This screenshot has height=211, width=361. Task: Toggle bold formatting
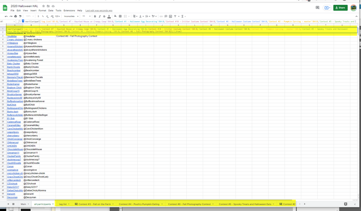click(x=95, y=16)
